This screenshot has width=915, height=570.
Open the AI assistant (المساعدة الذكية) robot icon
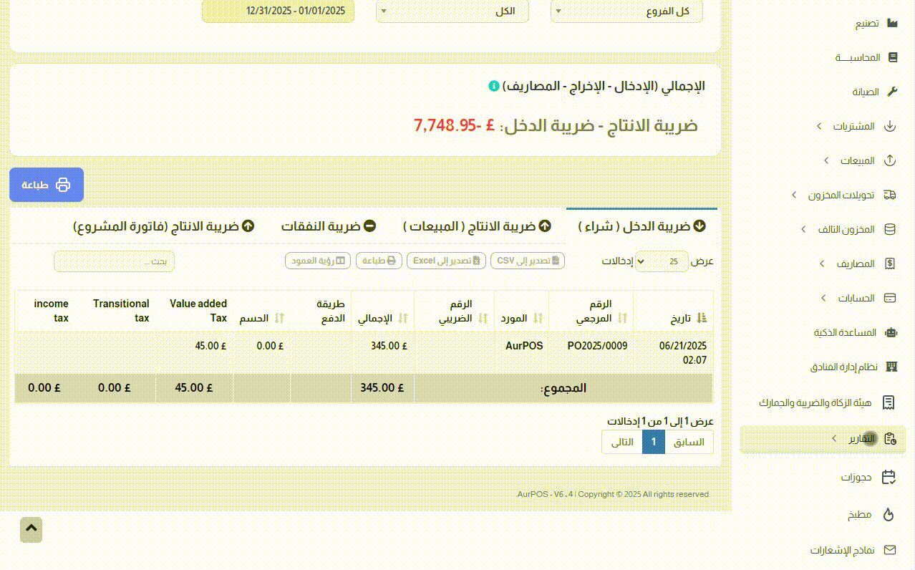point(891,332)
